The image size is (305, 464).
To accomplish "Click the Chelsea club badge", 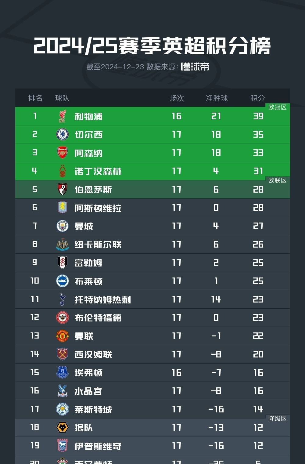I will pos(63,135).
